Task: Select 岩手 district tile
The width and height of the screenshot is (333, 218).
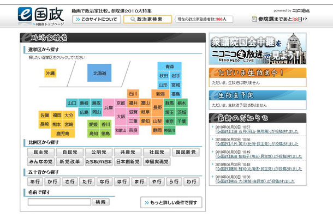Action: (x=176, y=76)
